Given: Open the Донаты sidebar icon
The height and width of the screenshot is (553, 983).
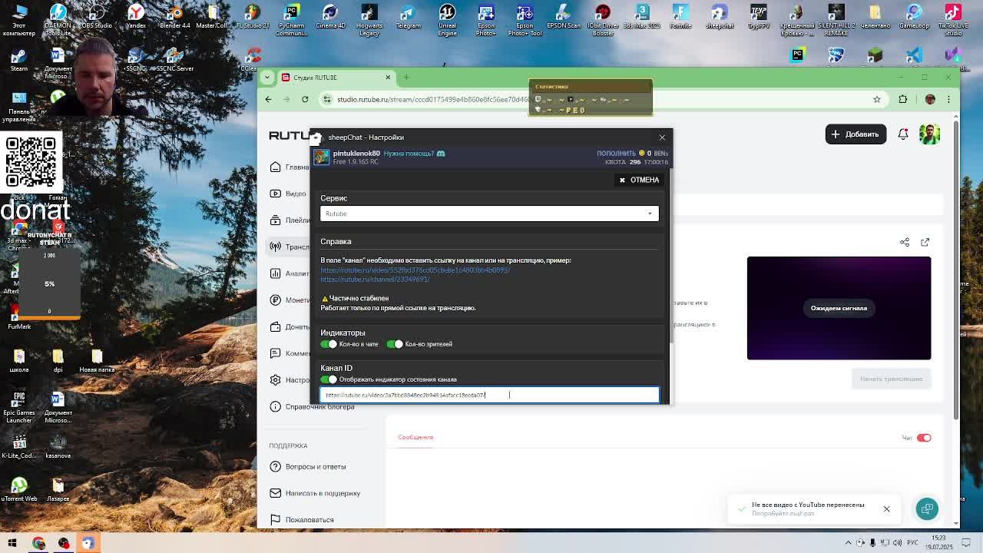Looking at the screenshot, I should coord(275,327).
